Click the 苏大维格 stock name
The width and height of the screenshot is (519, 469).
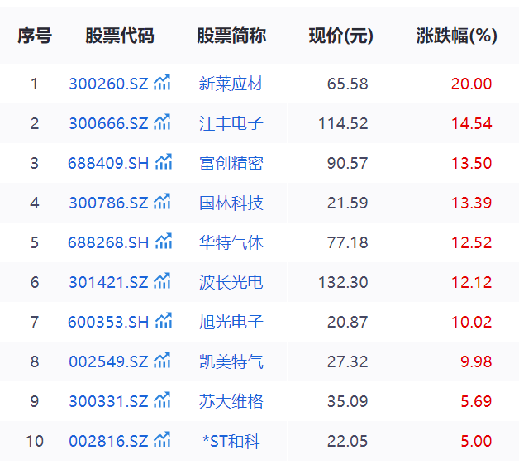coord(231,401)
